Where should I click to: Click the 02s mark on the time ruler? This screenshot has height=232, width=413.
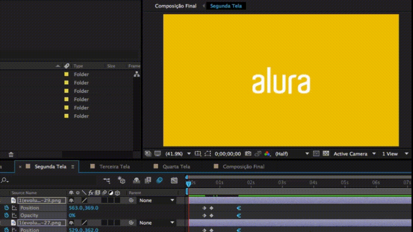point(250,183)
